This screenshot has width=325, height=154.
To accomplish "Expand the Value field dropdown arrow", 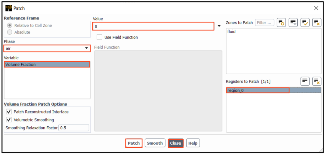I will pyautogui.click(x=219, y=26).
